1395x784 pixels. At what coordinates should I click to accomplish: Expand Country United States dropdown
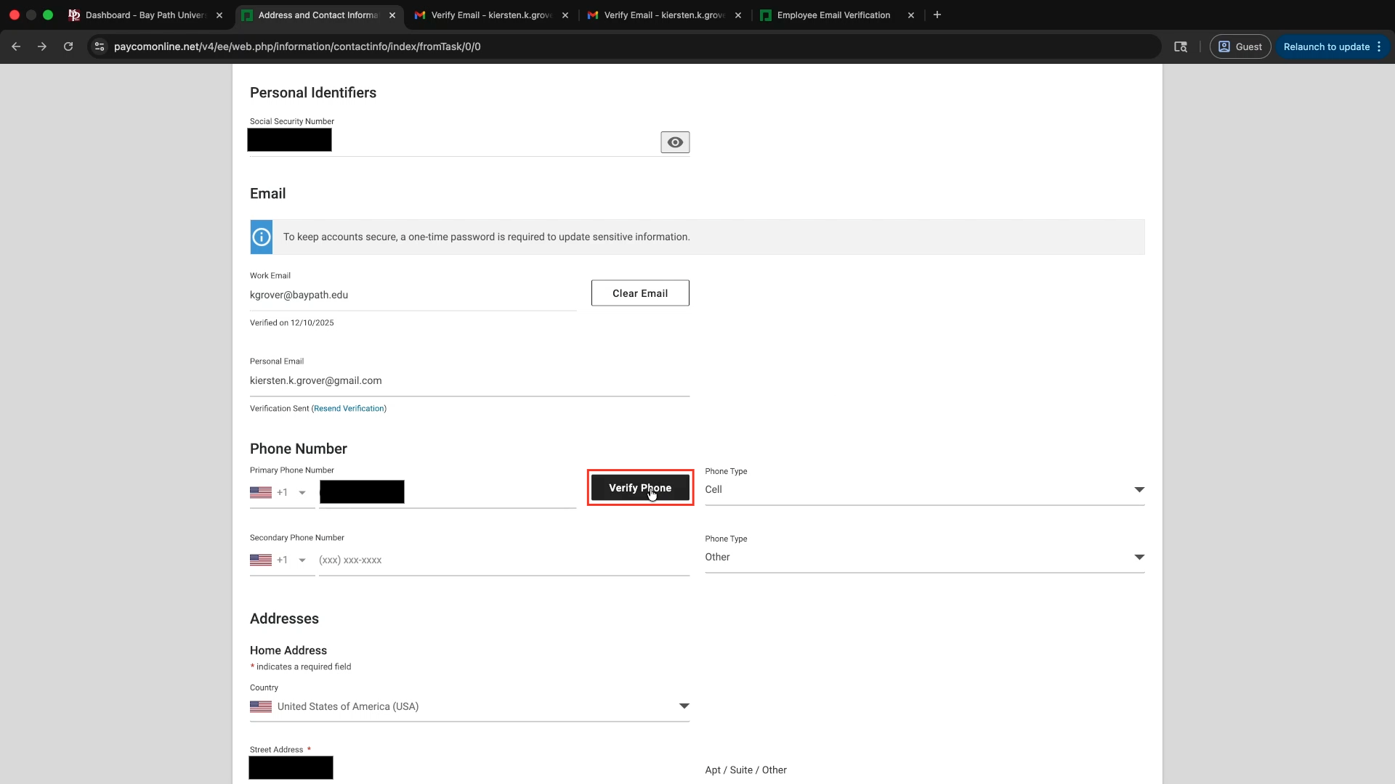[x=683, y=706]
